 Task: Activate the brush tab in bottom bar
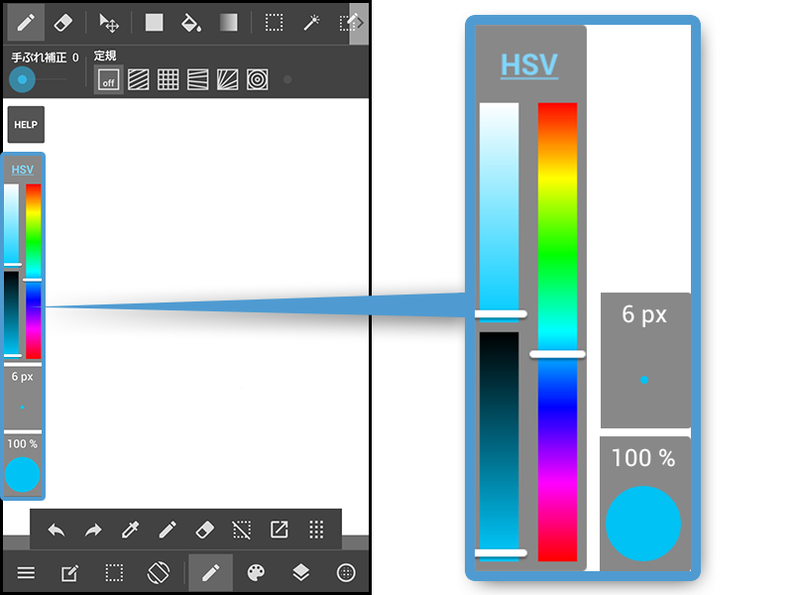tap(210, 573)
